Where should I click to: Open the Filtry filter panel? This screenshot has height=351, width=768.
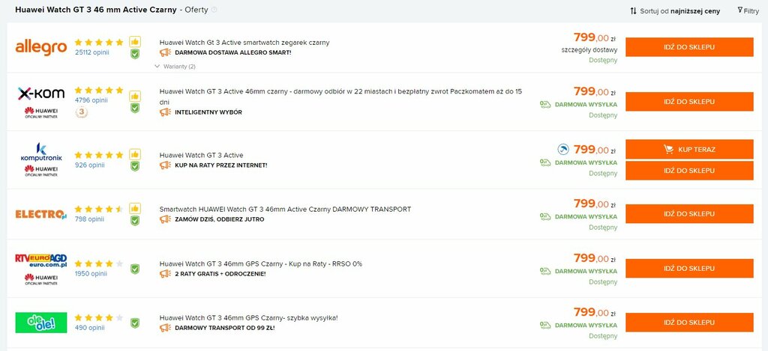pyautogui.click(x=748, y=10)
